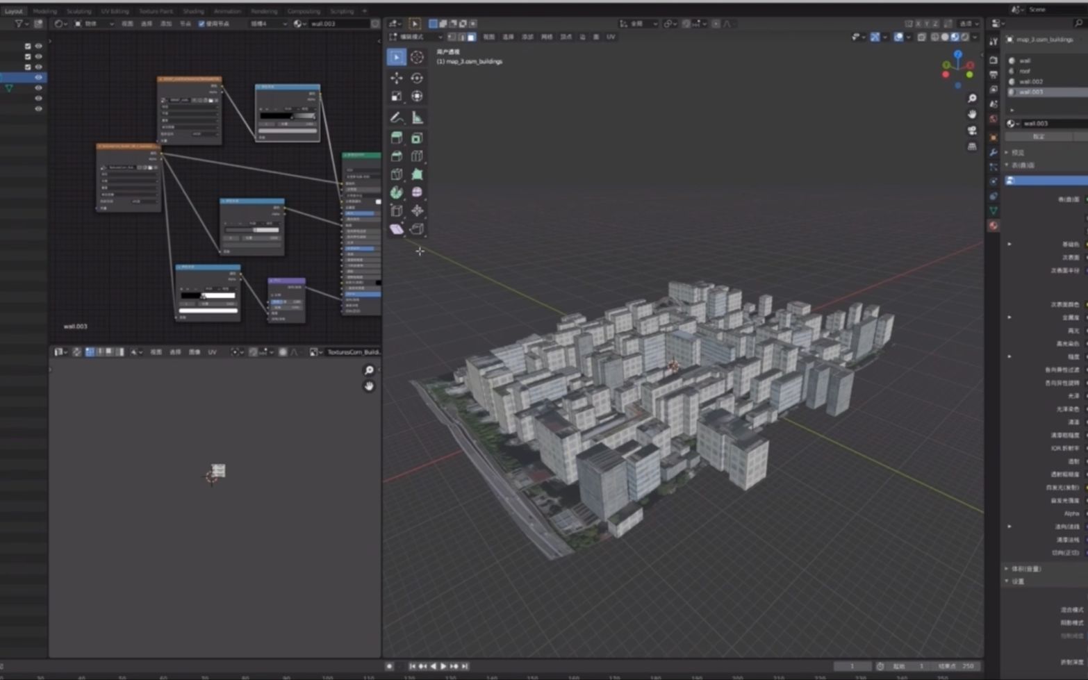Select the Move tool in viewport toolbar

pos(395,77)
